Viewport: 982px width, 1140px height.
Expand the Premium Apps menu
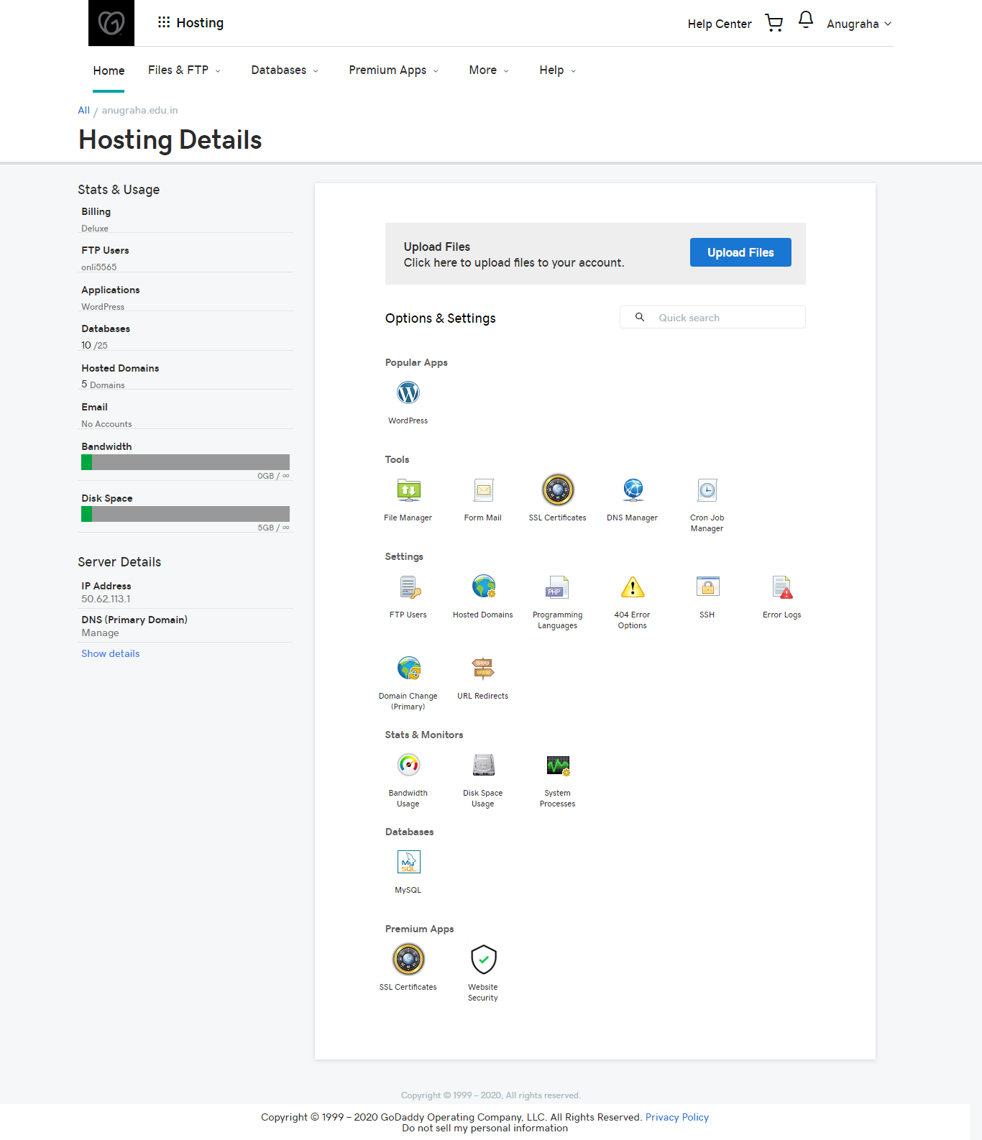393,70
